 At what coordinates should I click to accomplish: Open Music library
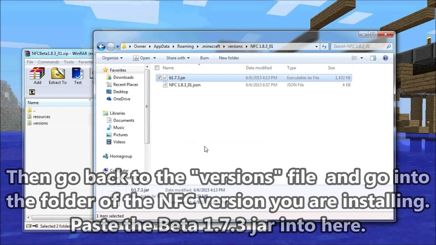[x=119, y=127]
